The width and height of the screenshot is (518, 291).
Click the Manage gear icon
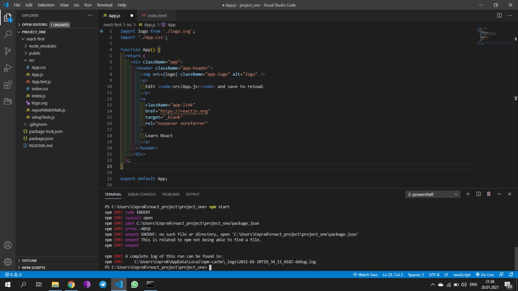coord(8,262)
